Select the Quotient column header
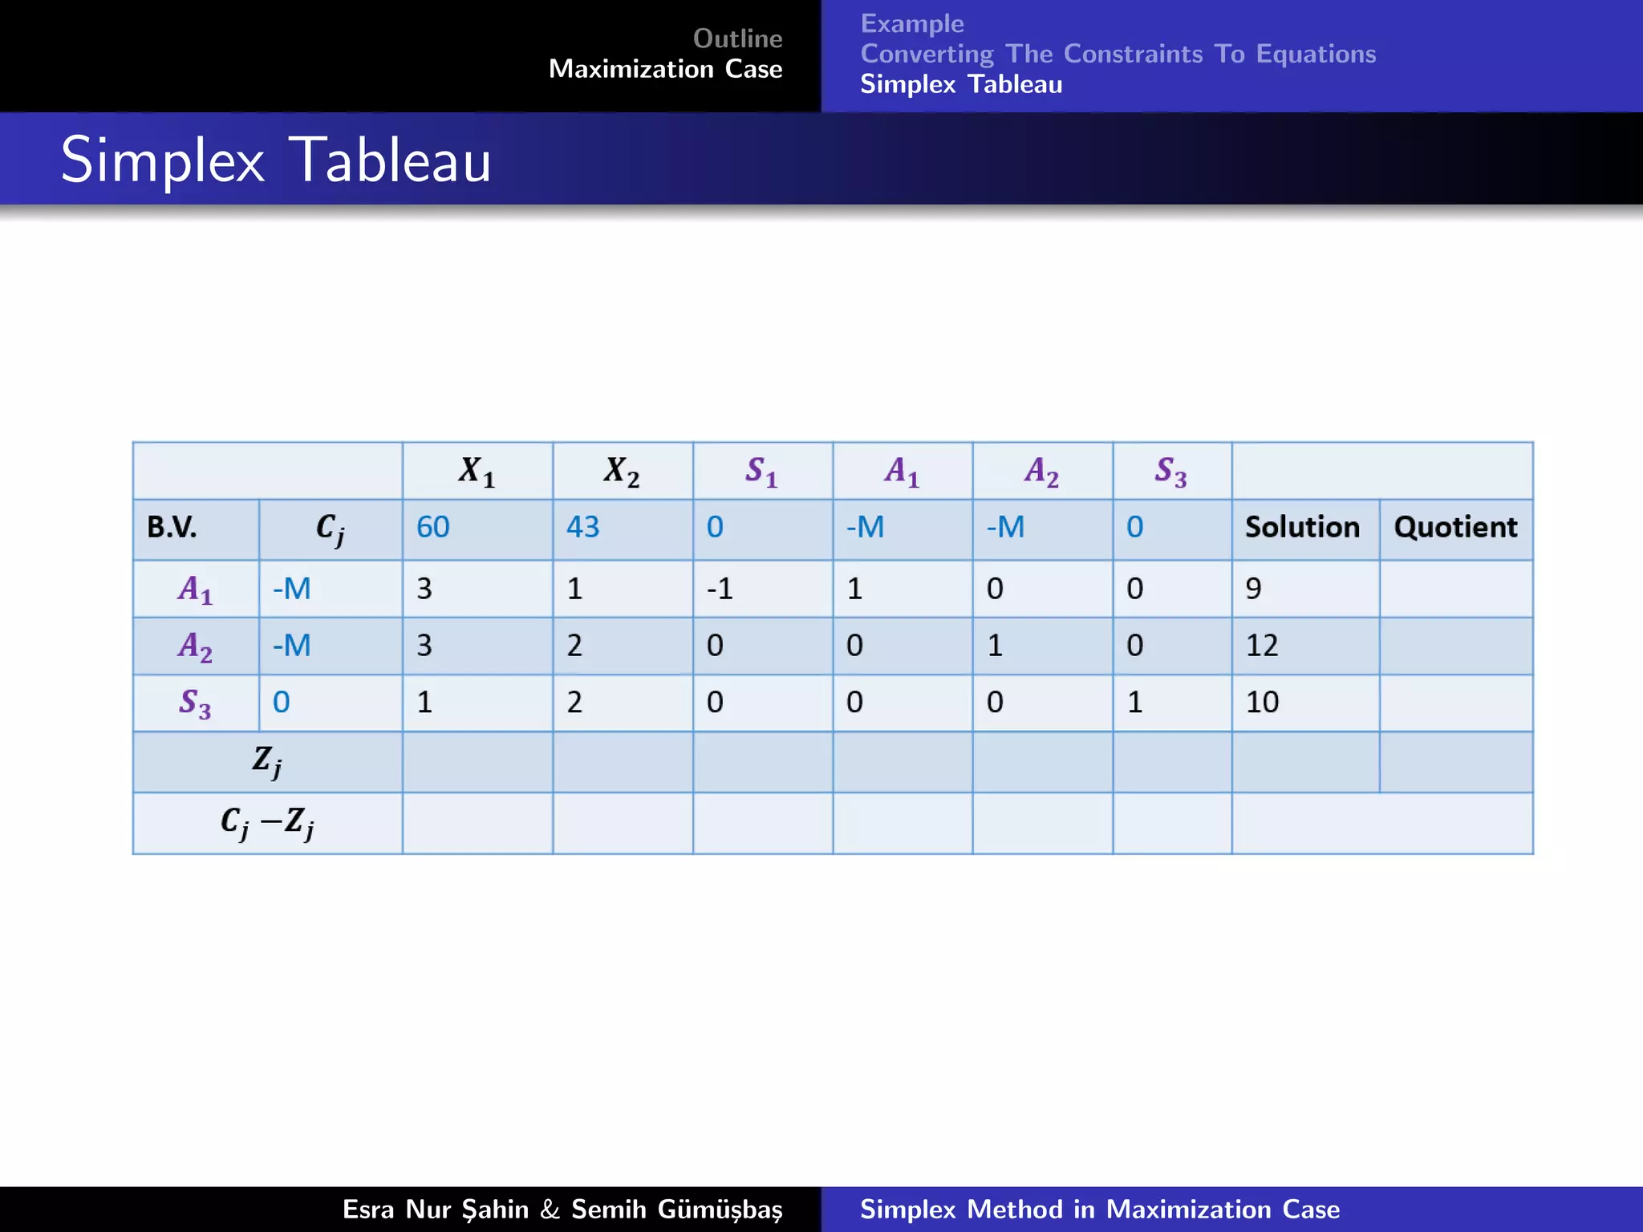Viewport: 1643px width, 1232px height. click(x=1454, y=527)
